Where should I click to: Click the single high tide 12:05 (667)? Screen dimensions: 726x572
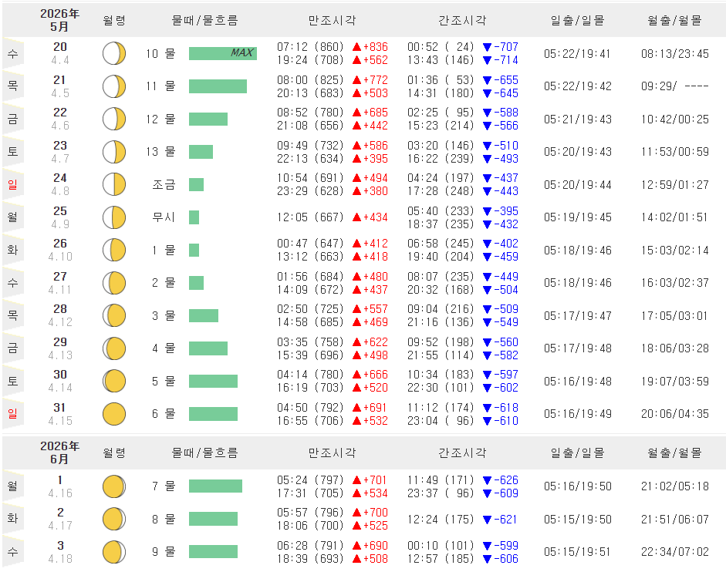310,217
